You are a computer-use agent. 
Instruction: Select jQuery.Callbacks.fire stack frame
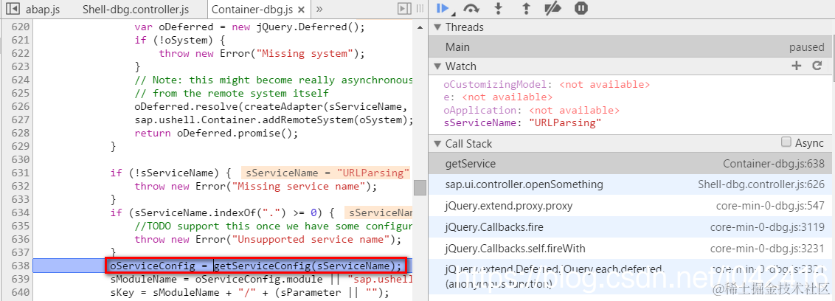tap(631, 227)
